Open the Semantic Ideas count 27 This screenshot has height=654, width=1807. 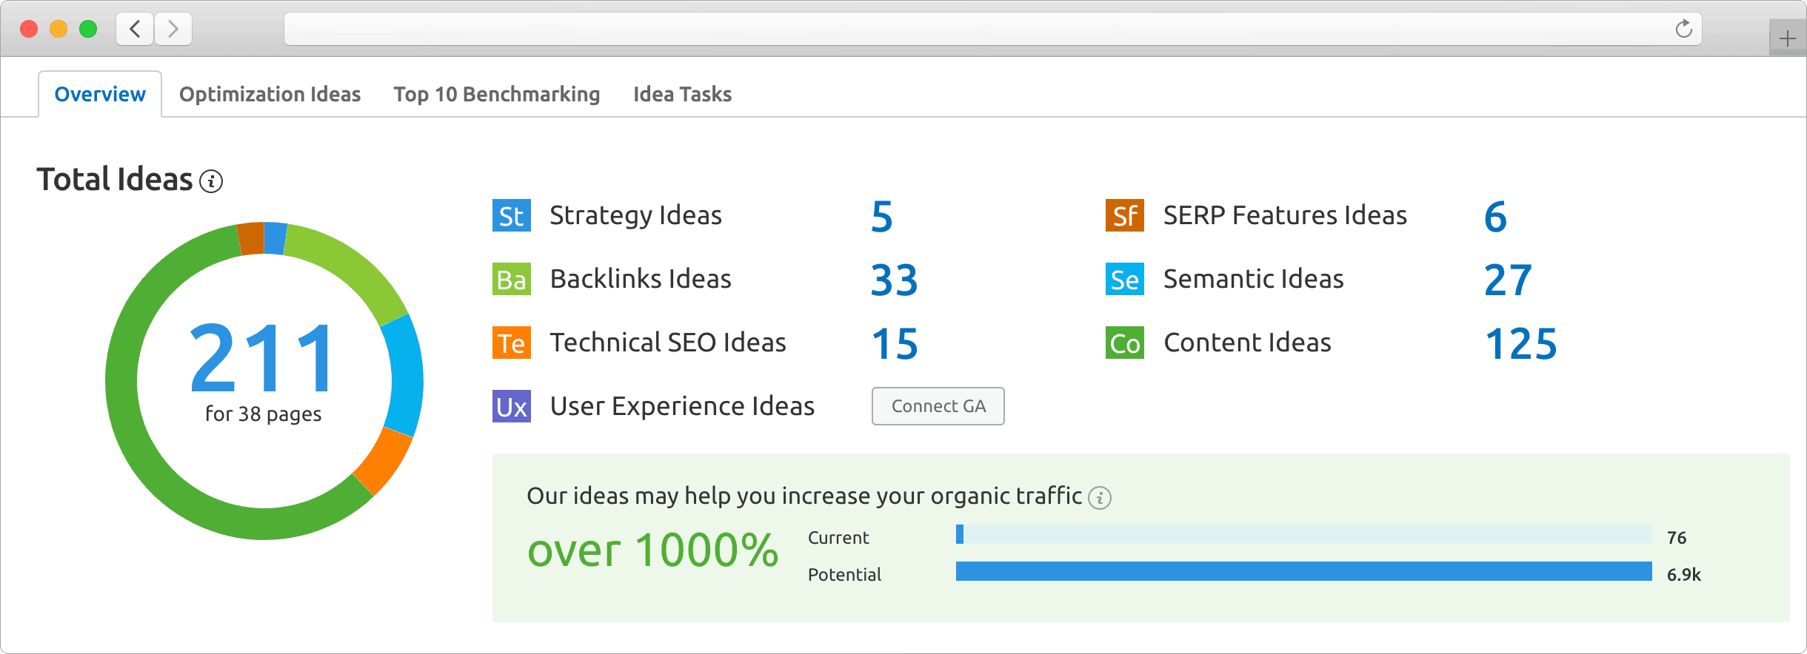pyautogui.click(x=1508, y=280)
